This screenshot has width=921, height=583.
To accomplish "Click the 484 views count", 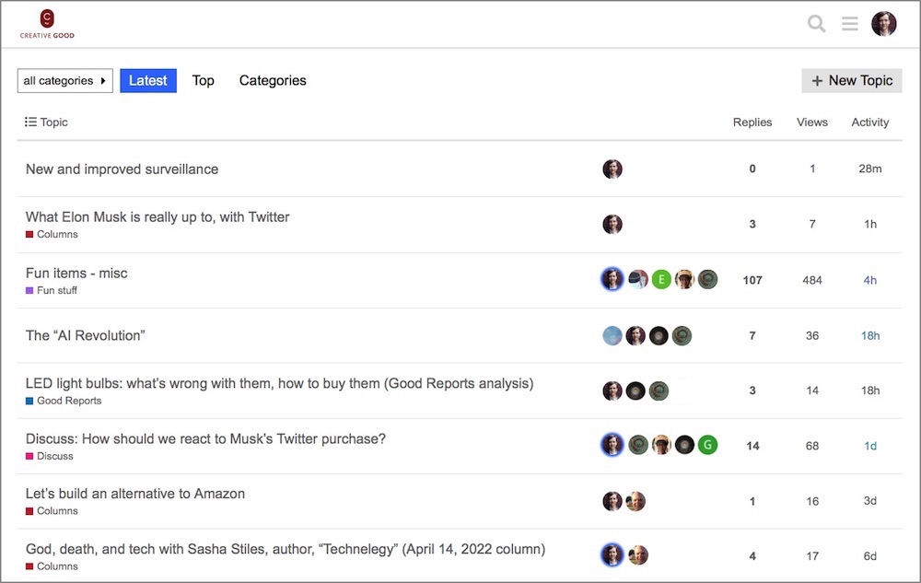I will [x=812, y=280].
